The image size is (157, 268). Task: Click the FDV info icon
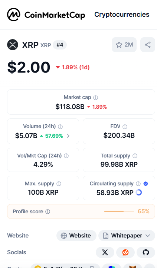125,127
